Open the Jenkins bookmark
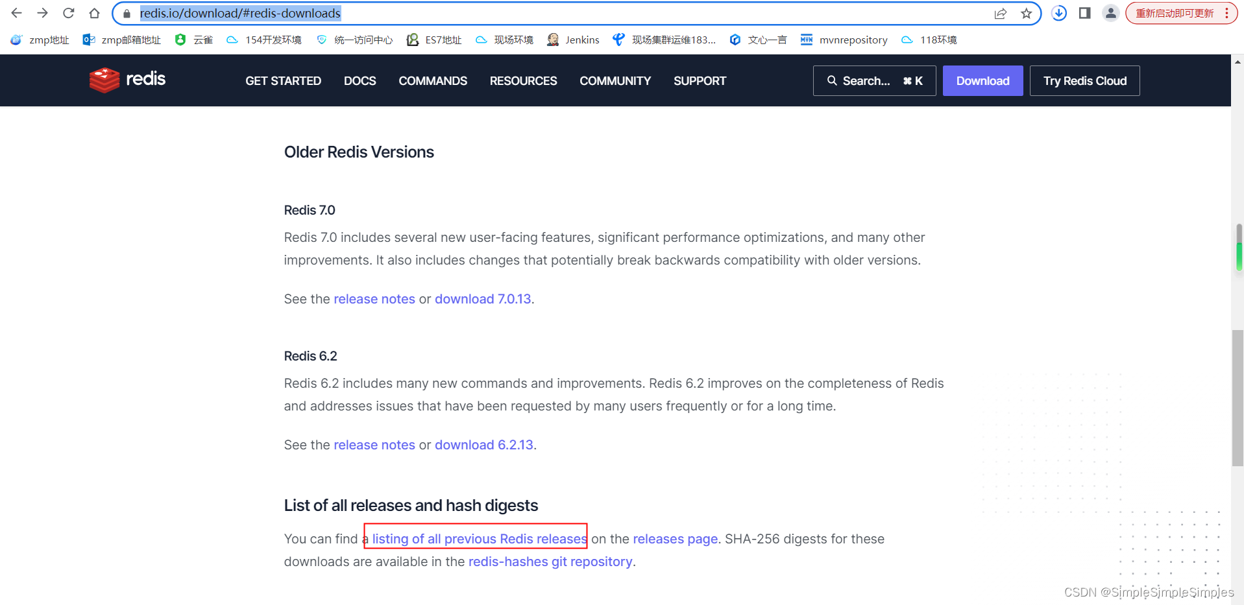Screen dimensions: 1244x605 click(574, 40)
